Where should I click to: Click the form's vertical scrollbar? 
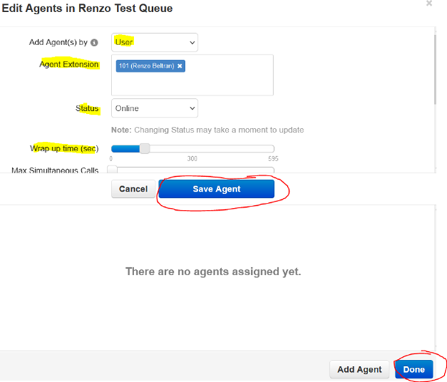pos(435,70)
